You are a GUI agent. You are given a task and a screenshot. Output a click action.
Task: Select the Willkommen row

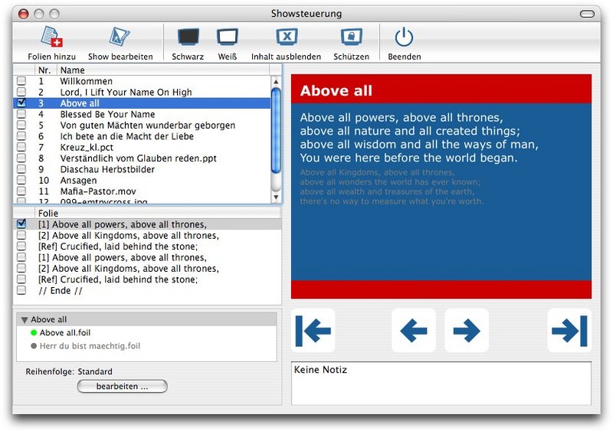coord(143,81)
